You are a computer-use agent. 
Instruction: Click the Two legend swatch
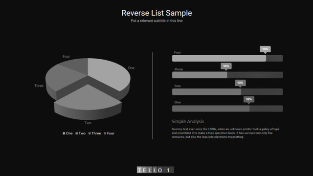pyautogui.click(x=77, y=133)
